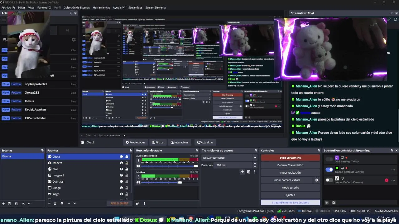Screen dimensions: 399x224
Task: Open source properties gear in Fuentes toolbar
Action: click(x=62, y=203)
